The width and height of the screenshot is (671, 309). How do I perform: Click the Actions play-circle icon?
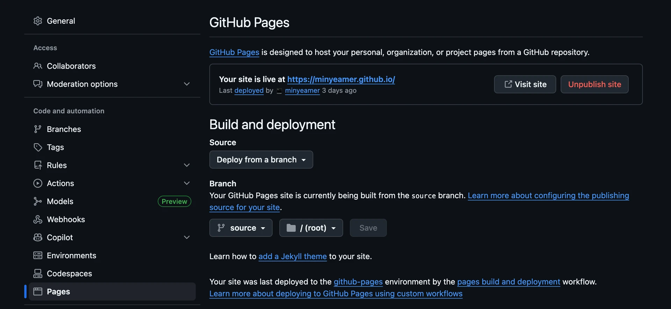tap(38, 183)
